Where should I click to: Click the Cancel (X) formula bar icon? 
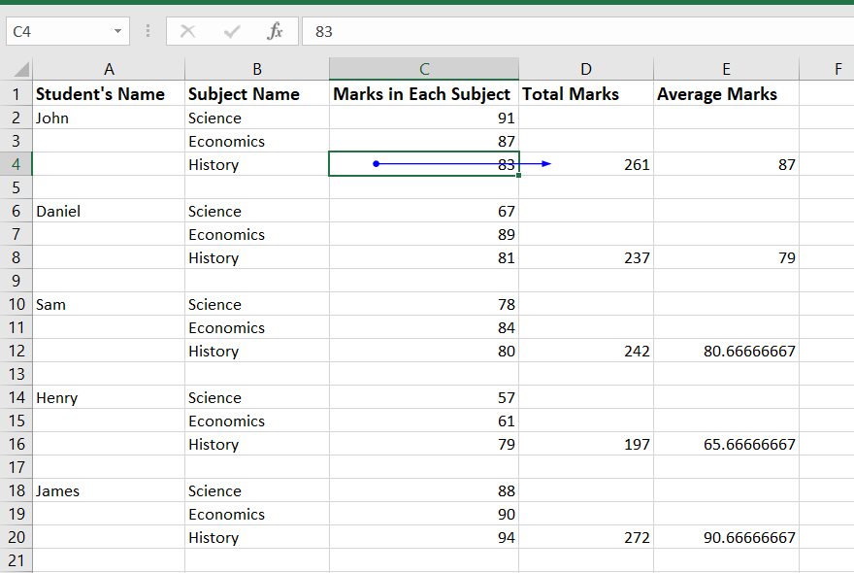tap(188, 31)
